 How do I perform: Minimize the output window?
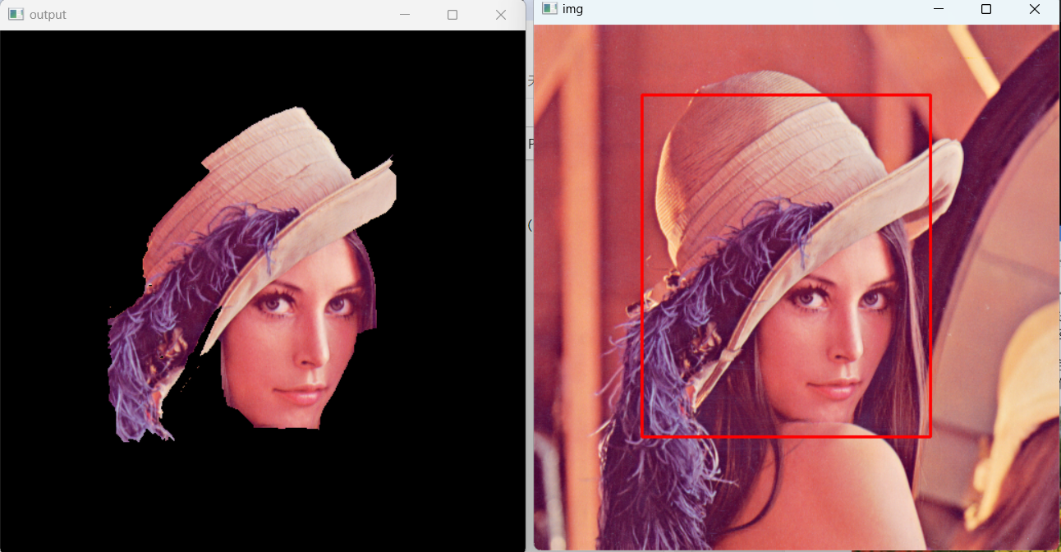tap(404, 15)
